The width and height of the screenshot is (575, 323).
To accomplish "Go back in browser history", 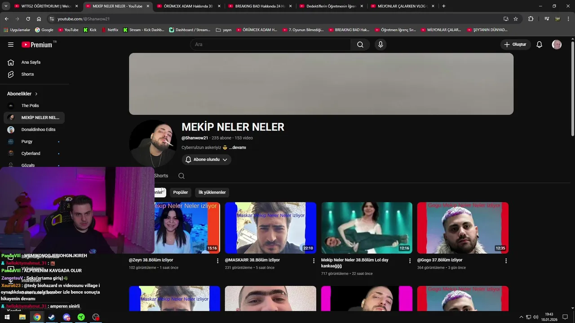I will coord(6,19).
